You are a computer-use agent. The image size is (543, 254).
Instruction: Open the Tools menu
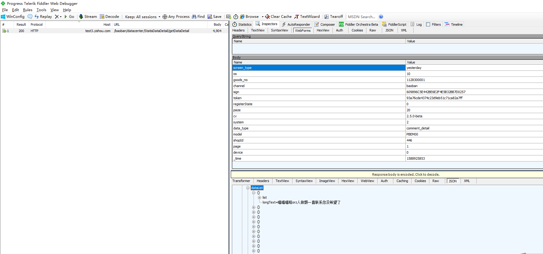coord(41,10)
